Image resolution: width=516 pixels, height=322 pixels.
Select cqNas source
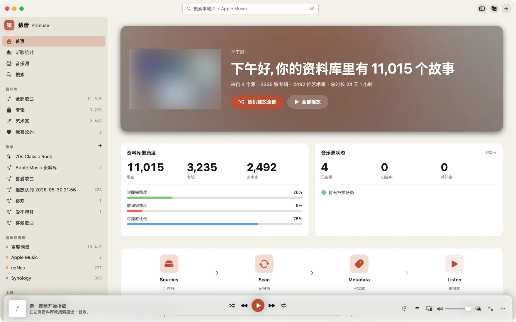(x=54, y=268)
